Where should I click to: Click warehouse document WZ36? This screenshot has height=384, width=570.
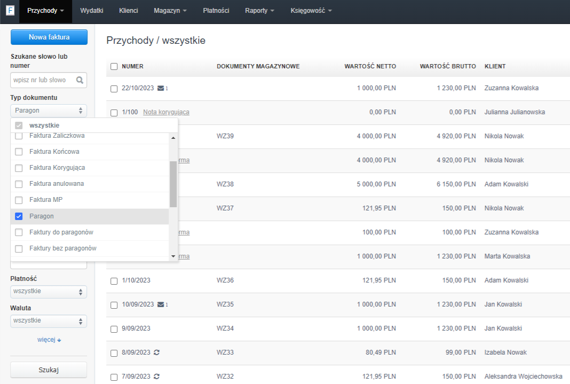(x=225, y=280)
